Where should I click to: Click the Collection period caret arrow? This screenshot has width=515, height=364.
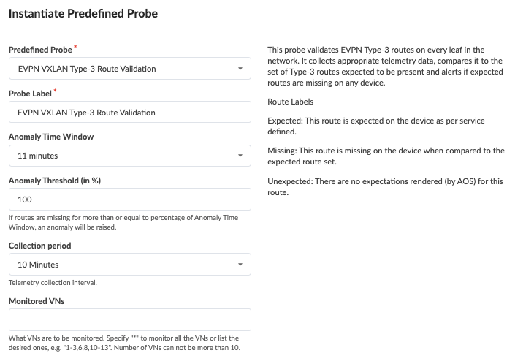240,265
